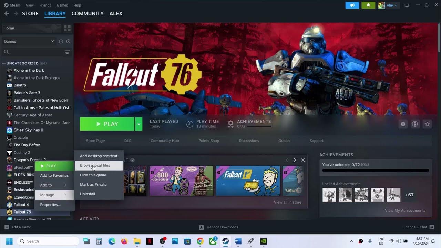Open the collections grid view icon
This screenshot has height=248, width=441.
tap(67, 28)
